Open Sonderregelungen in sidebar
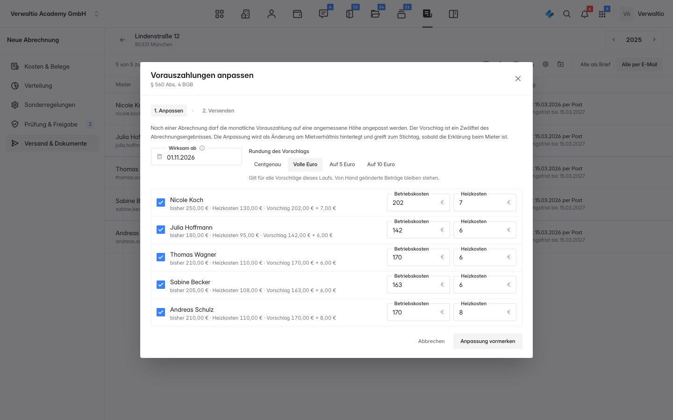Screen dimensions: 673x420 pyautogui.click(x=52, y=105)
